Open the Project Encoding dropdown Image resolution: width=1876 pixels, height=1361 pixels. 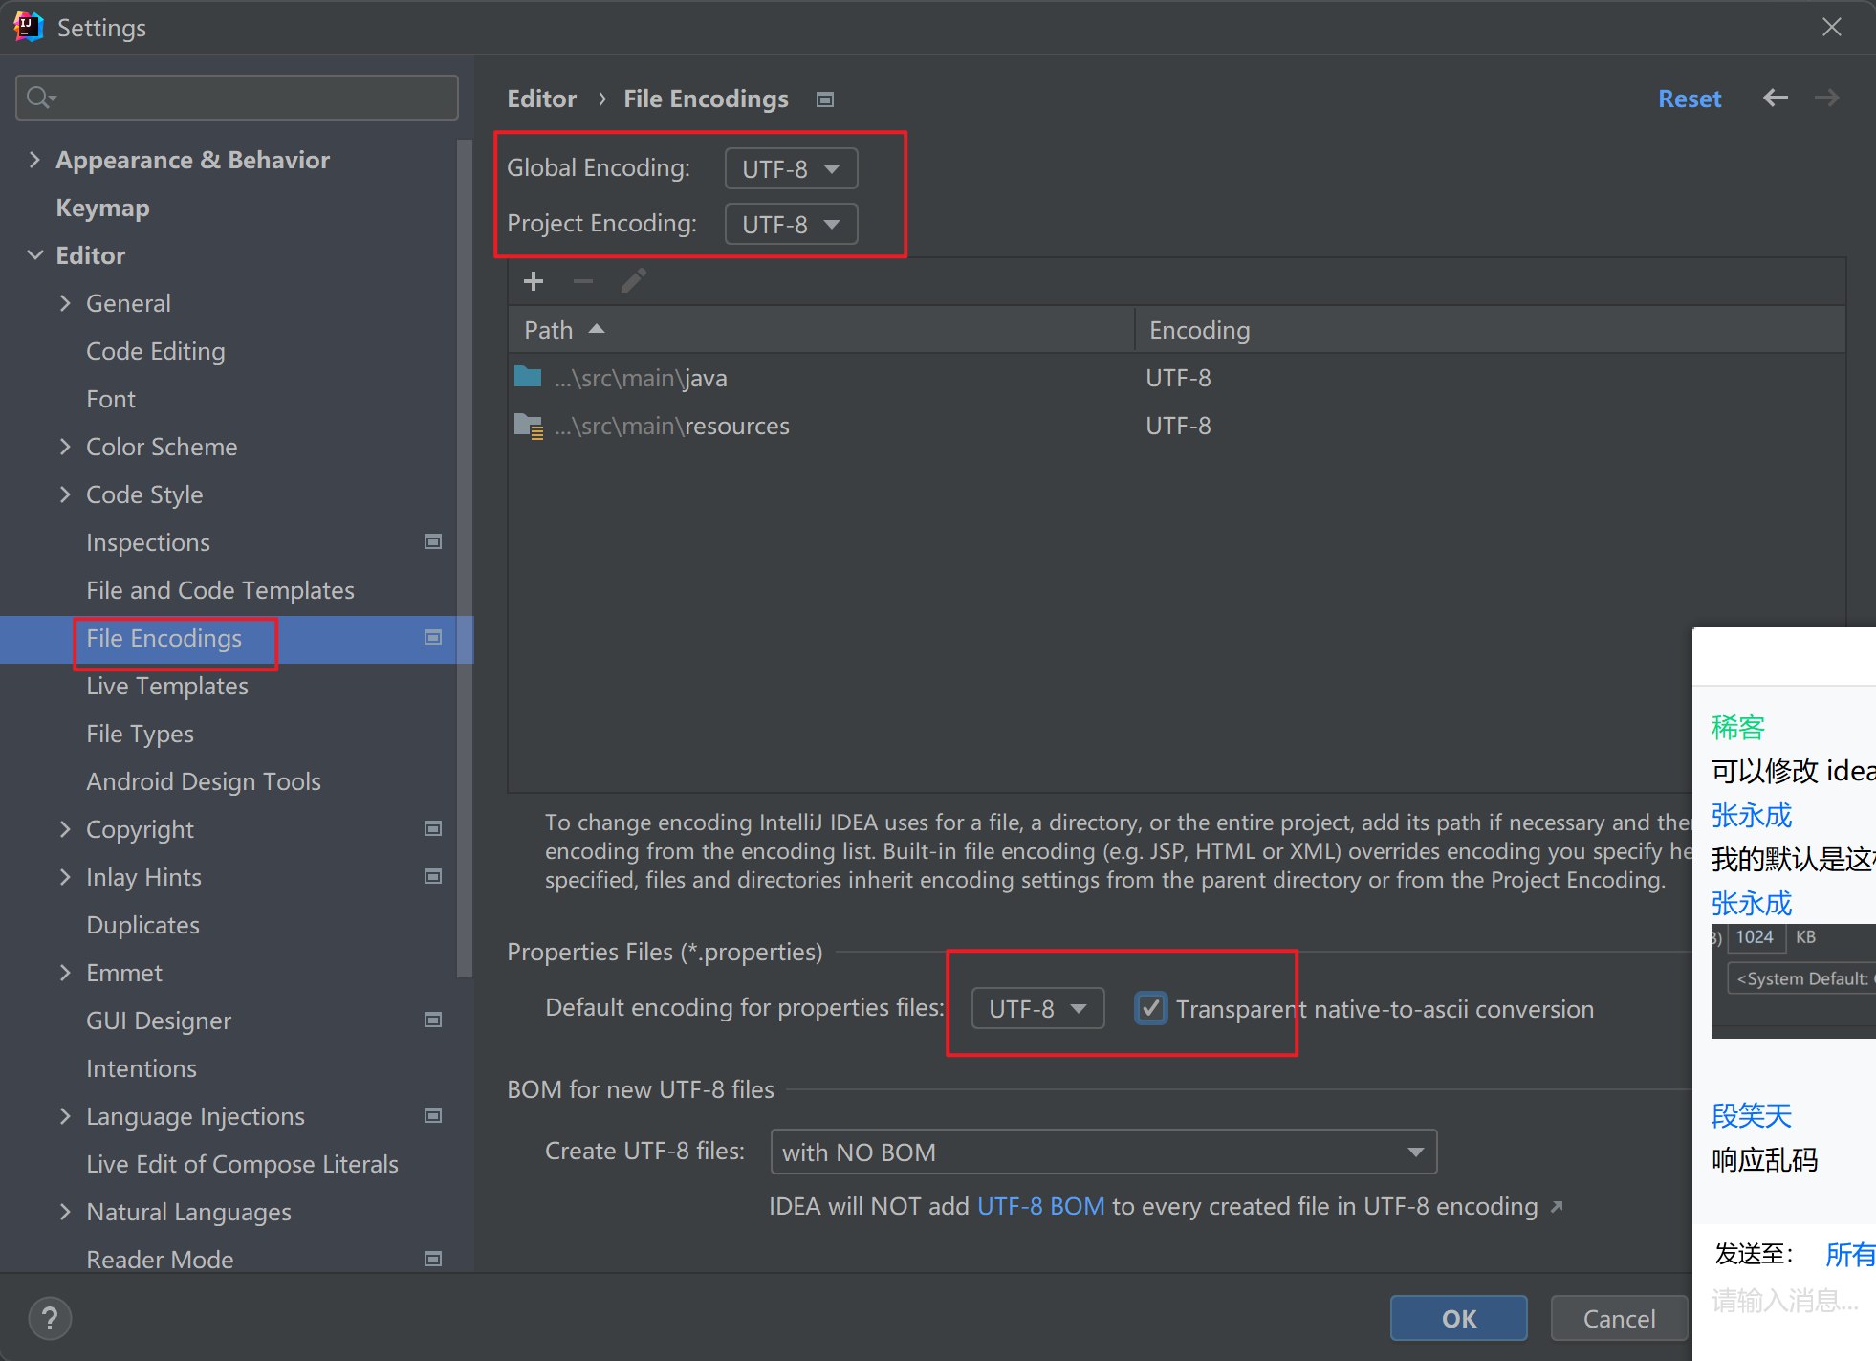click(791, 225)
